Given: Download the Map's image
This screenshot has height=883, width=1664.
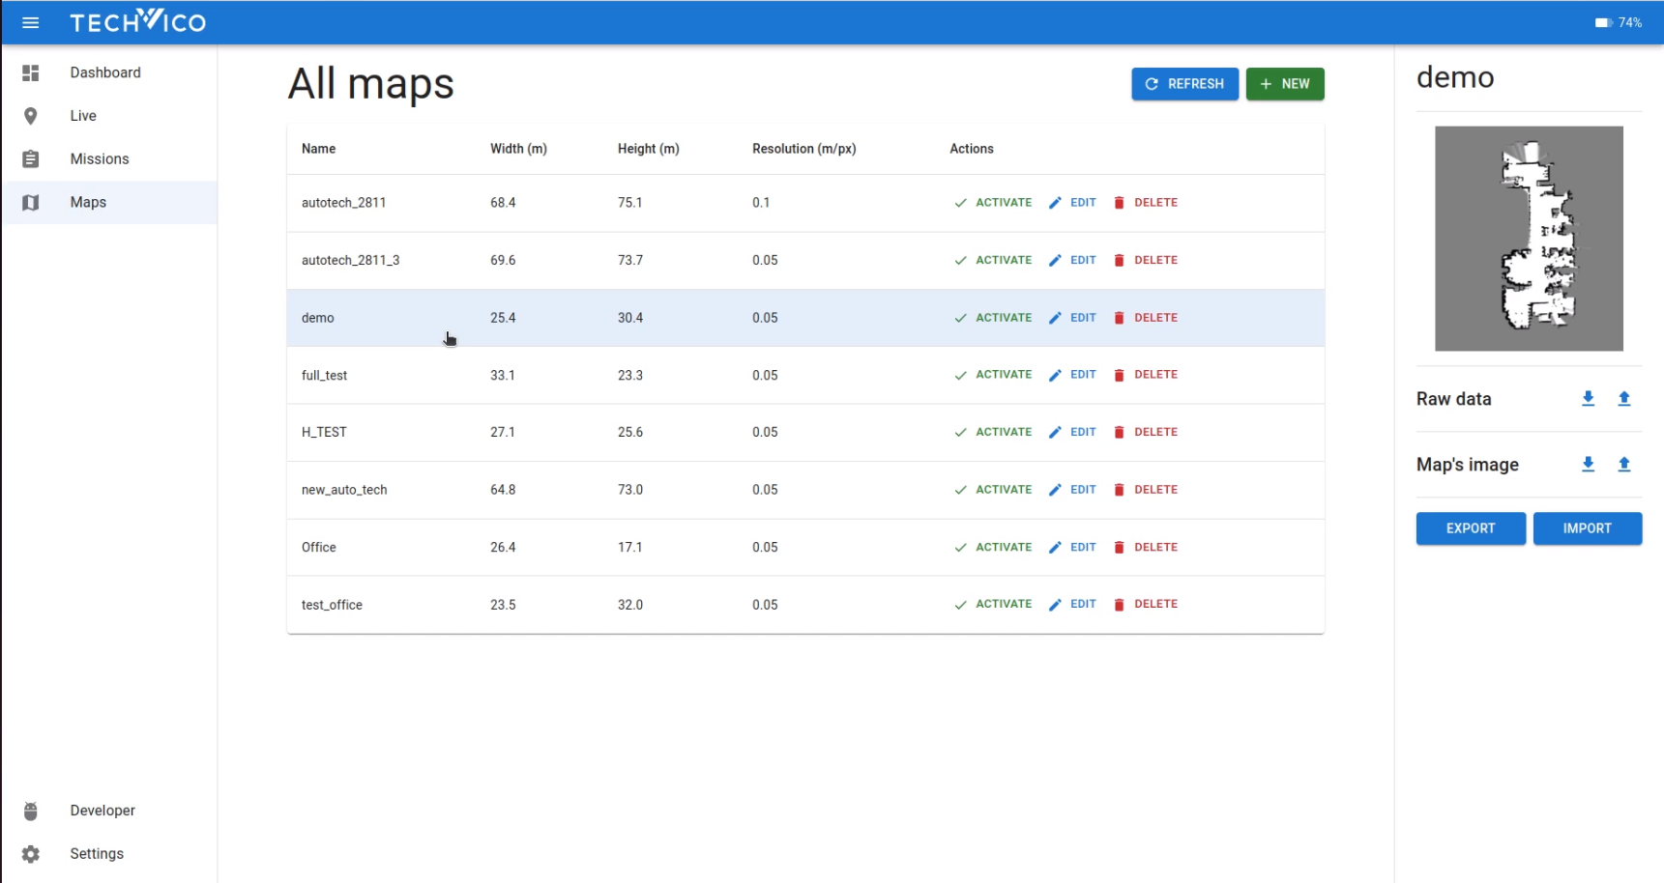Looking at the screenshot, I should point(1588,465).
